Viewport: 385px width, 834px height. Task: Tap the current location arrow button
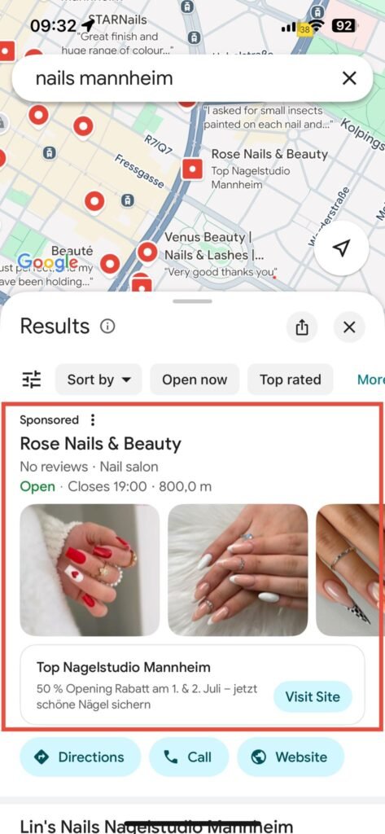342,248
